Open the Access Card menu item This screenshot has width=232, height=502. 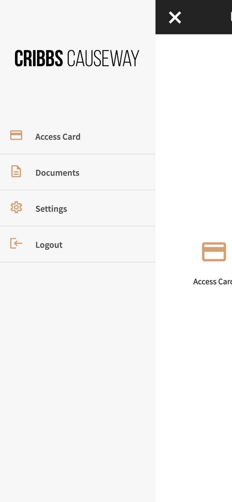58,137
